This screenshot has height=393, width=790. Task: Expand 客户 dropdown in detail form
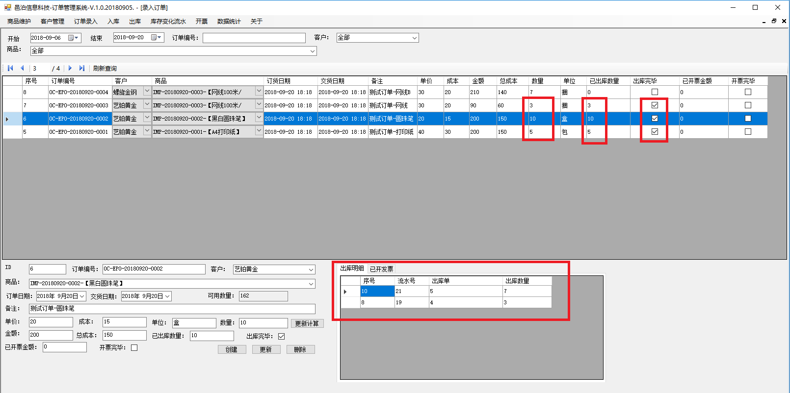click(311, 270)
